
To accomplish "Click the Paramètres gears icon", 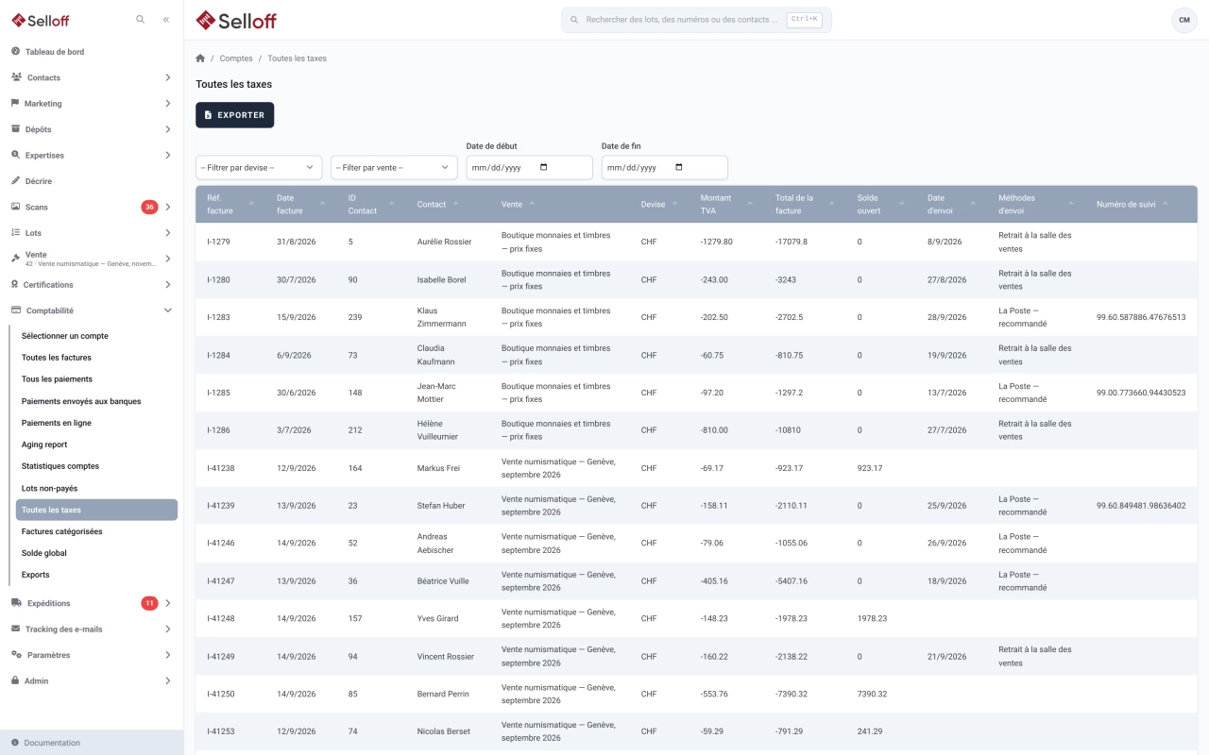I will 16,655.
